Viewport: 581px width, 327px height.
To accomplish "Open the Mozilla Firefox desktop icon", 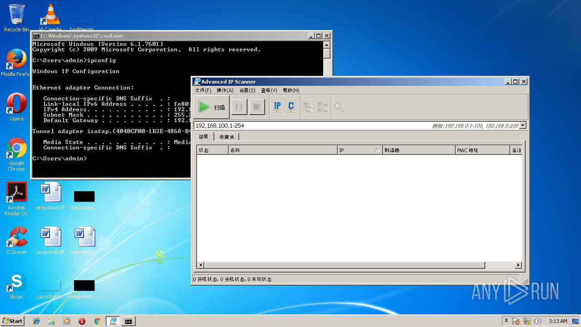I will 16,63.
